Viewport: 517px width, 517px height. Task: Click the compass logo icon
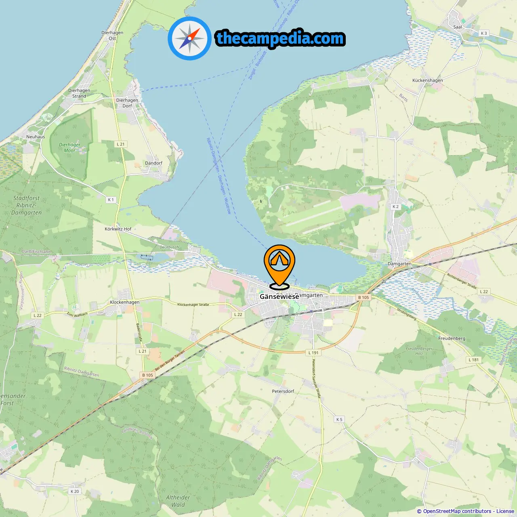[x=189, y=38]
